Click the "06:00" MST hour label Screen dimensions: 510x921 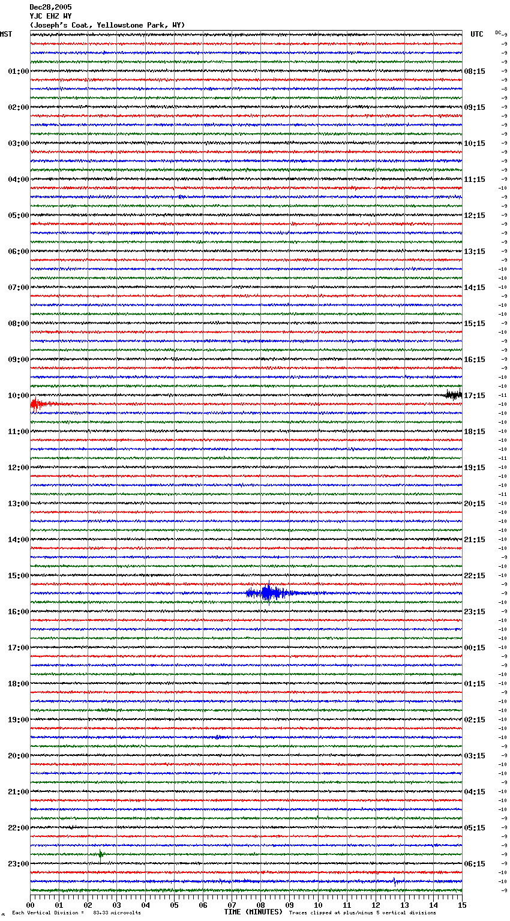[x=18, y=252]
